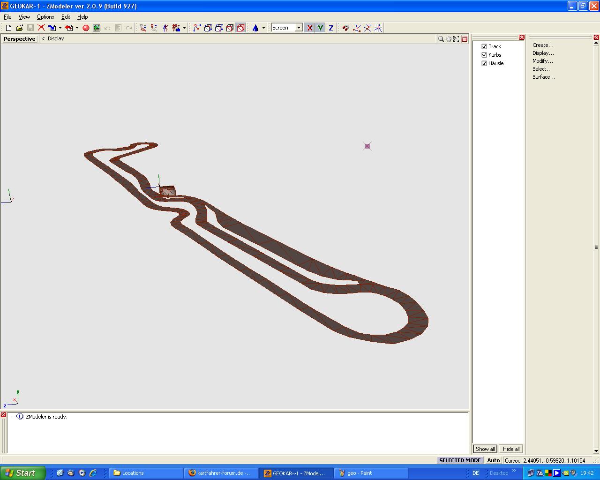This screenshot has width=600, height=480.
Task: Click the grayed floppy disk save icon
Action: click(x=30, y=28)
